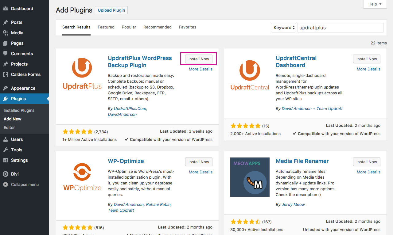Screen dimensions: 393x235
Task: Switch to Popular plugins tab
Action: point(129,27)
